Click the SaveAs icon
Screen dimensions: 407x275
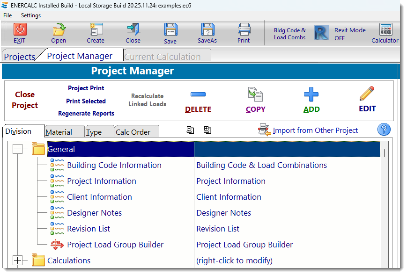coord(207,30)
